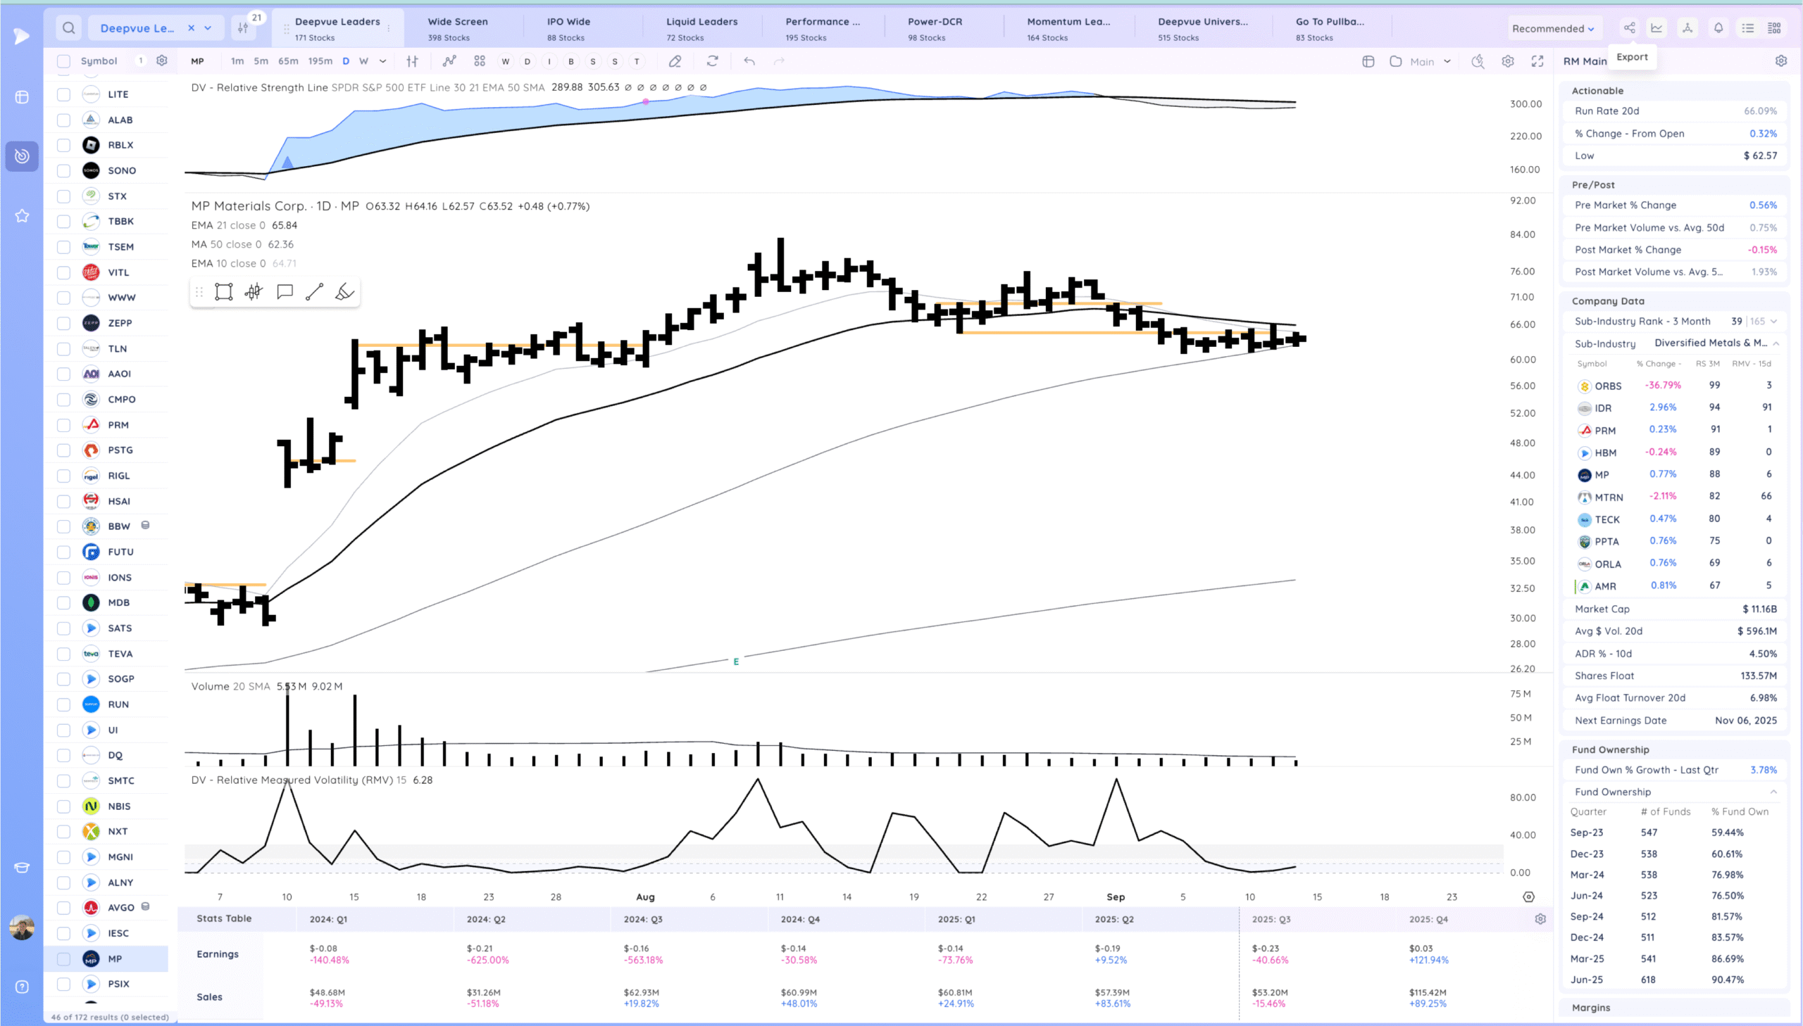Toggle the select-all Symbol checkbox
The height and width of the screenshot is (1026, 1803).
click(x=63, y=61)
